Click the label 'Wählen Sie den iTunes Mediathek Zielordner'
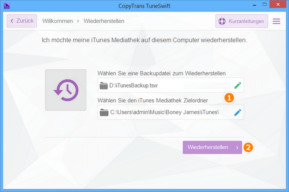The image size is (289, 192). click(152, 101)
